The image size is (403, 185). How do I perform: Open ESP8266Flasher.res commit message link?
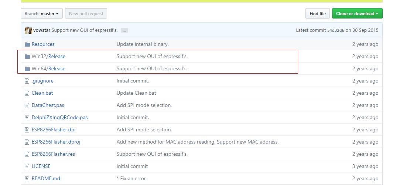click(x=152, y=154)
